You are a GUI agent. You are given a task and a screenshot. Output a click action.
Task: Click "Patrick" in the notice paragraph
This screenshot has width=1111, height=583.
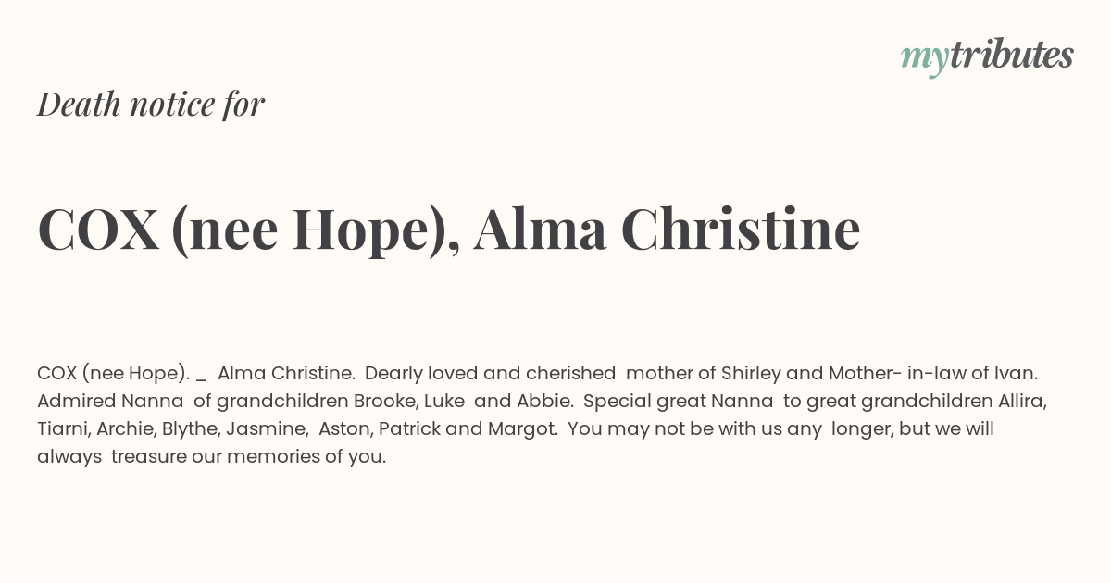coord(412,428)
